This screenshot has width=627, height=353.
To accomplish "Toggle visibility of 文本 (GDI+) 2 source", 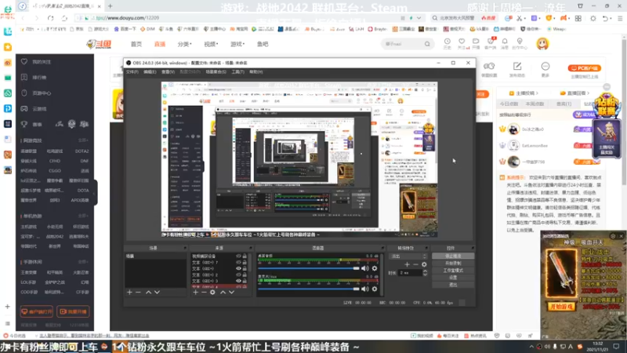I will tap(239, 275).
